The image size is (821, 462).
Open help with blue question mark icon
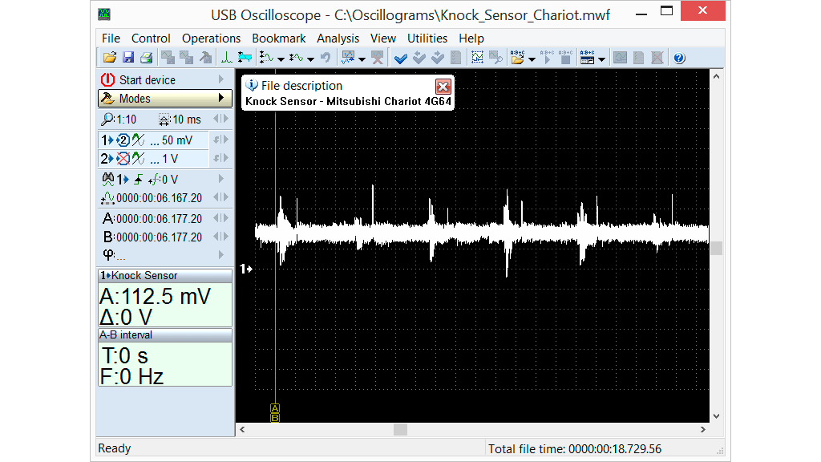tap(679, 58)
